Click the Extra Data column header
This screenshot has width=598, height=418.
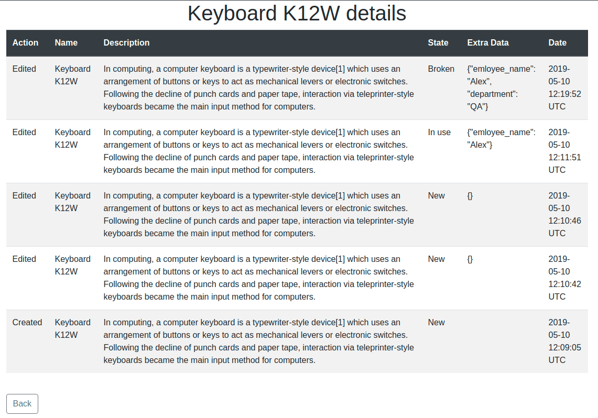487,43
